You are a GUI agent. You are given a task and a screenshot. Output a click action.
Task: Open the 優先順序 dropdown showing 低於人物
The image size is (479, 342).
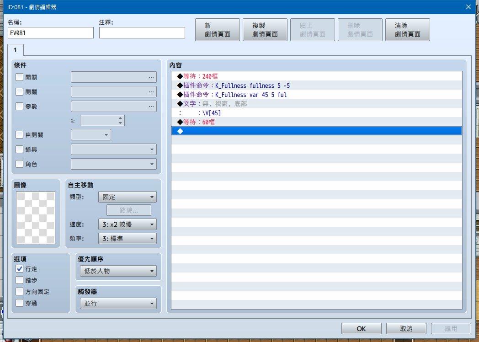118,271
